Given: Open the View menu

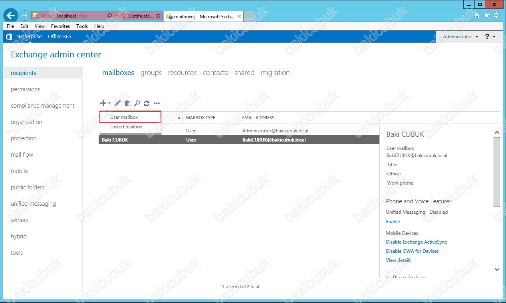Looking at the screenshot, I should point(40,26).
